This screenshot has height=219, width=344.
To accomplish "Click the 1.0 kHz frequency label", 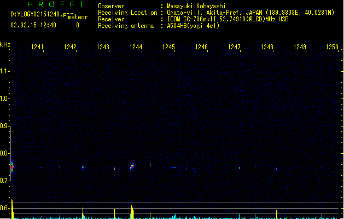I will (4, 99).
